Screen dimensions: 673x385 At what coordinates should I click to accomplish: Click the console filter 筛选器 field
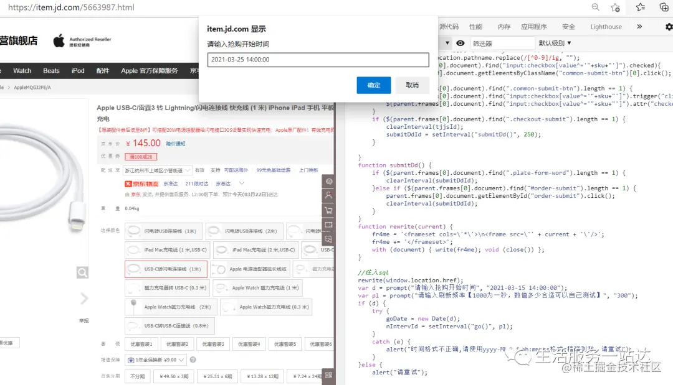(x=502, y=44)
